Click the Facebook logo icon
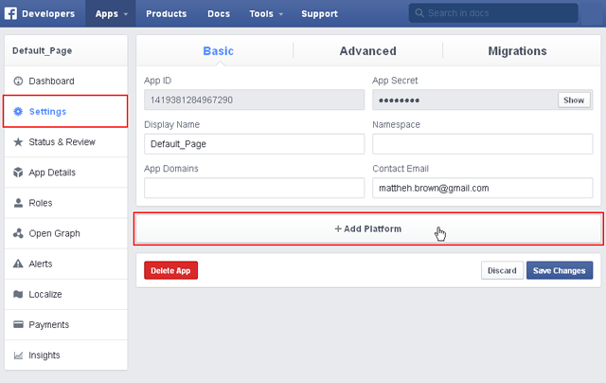Image resolution: width=606 pixels, height=383 pixels. coord(10,13)
